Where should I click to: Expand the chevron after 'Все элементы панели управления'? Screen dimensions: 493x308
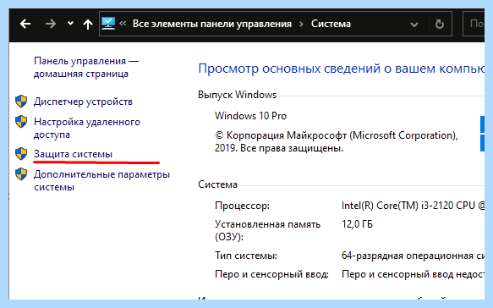[302, 24]
